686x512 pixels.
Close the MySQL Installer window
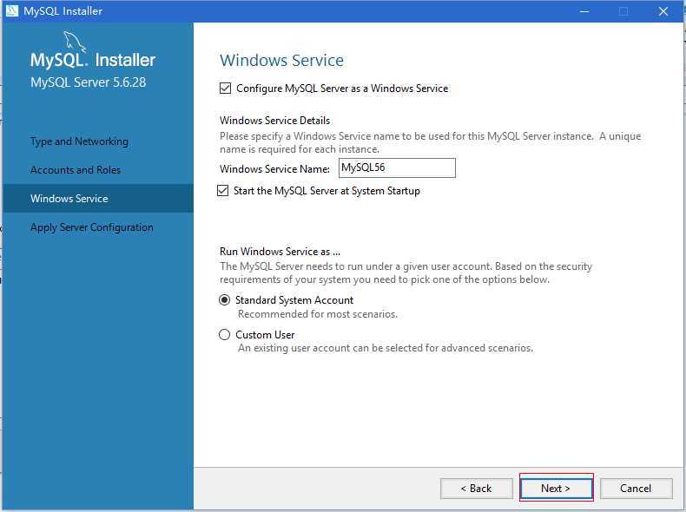point(663,11)
